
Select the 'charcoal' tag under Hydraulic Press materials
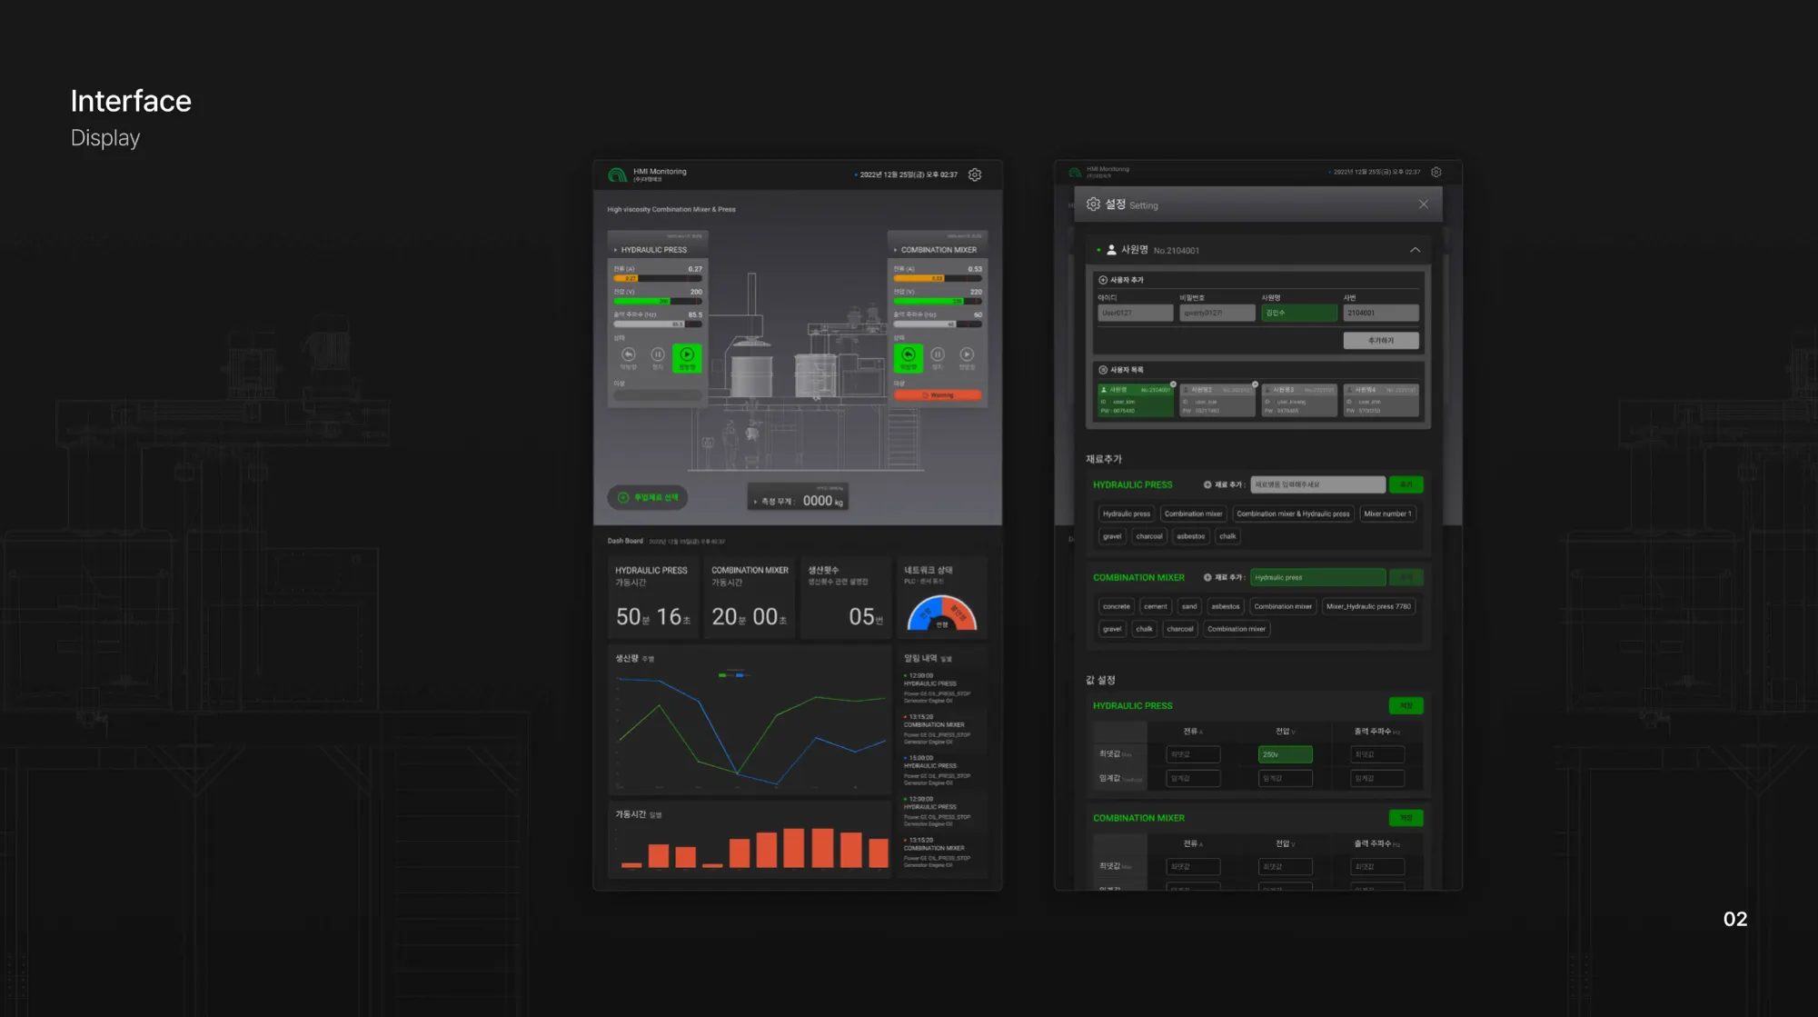tap(1148, 536)
